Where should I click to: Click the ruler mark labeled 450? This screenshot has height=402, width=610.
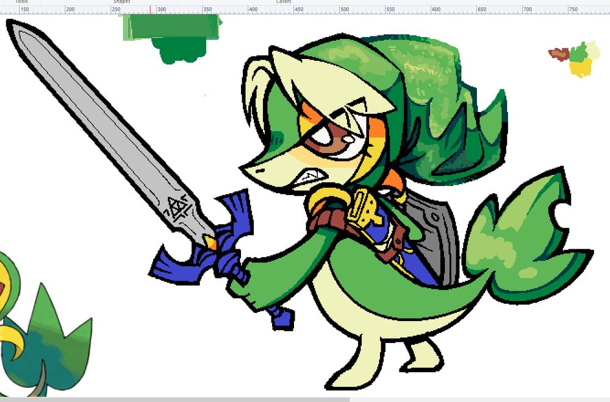[299, 9]
